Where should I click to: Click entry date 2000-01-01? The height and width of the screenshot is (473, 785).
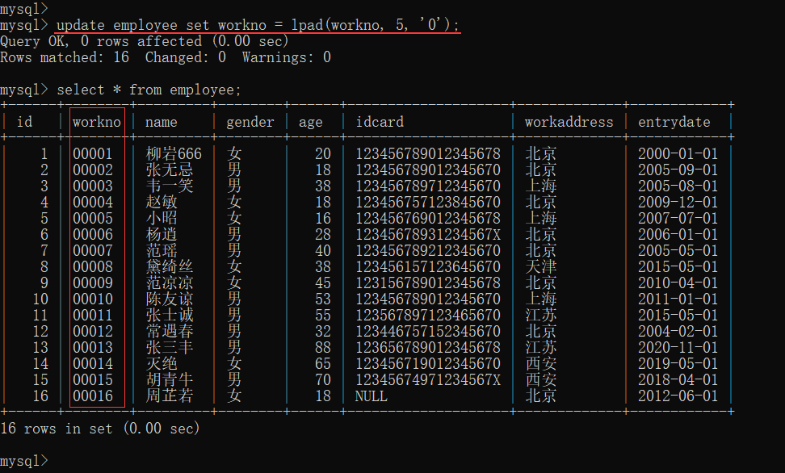tap(678, 153)
